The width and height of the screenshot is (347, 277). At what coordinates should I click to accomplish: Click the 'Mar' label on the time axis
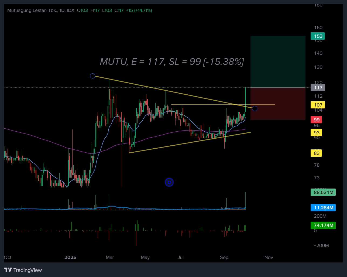point(110,257)
